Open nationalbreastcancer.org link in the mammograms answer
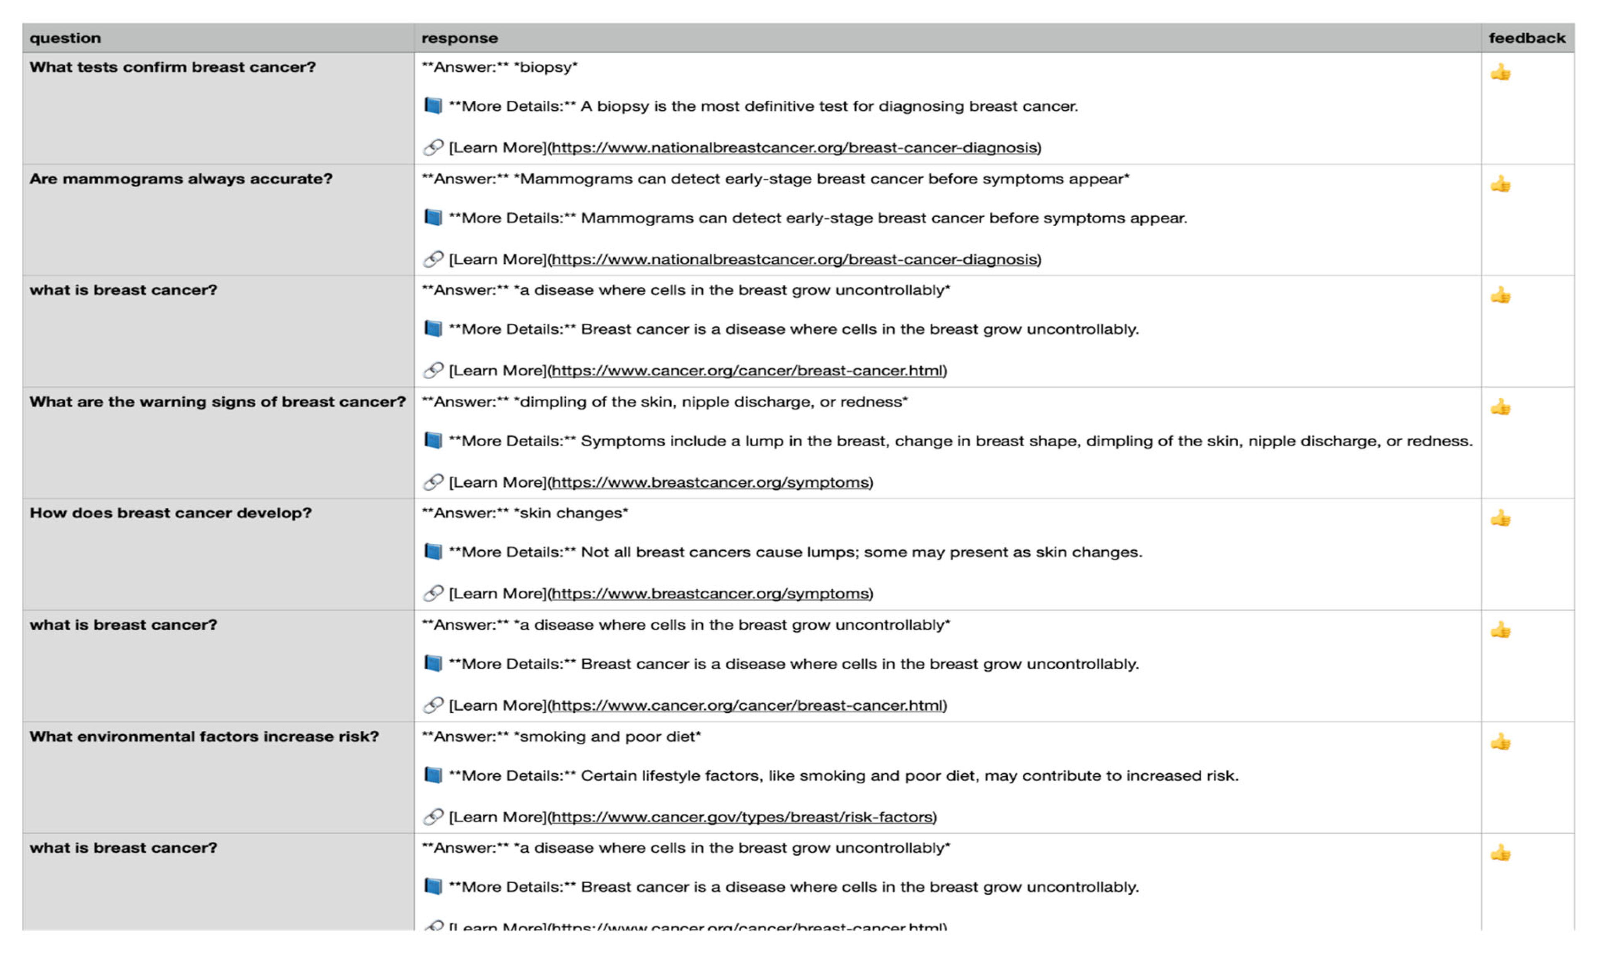The image size is (1597, 957). (794, 259)
